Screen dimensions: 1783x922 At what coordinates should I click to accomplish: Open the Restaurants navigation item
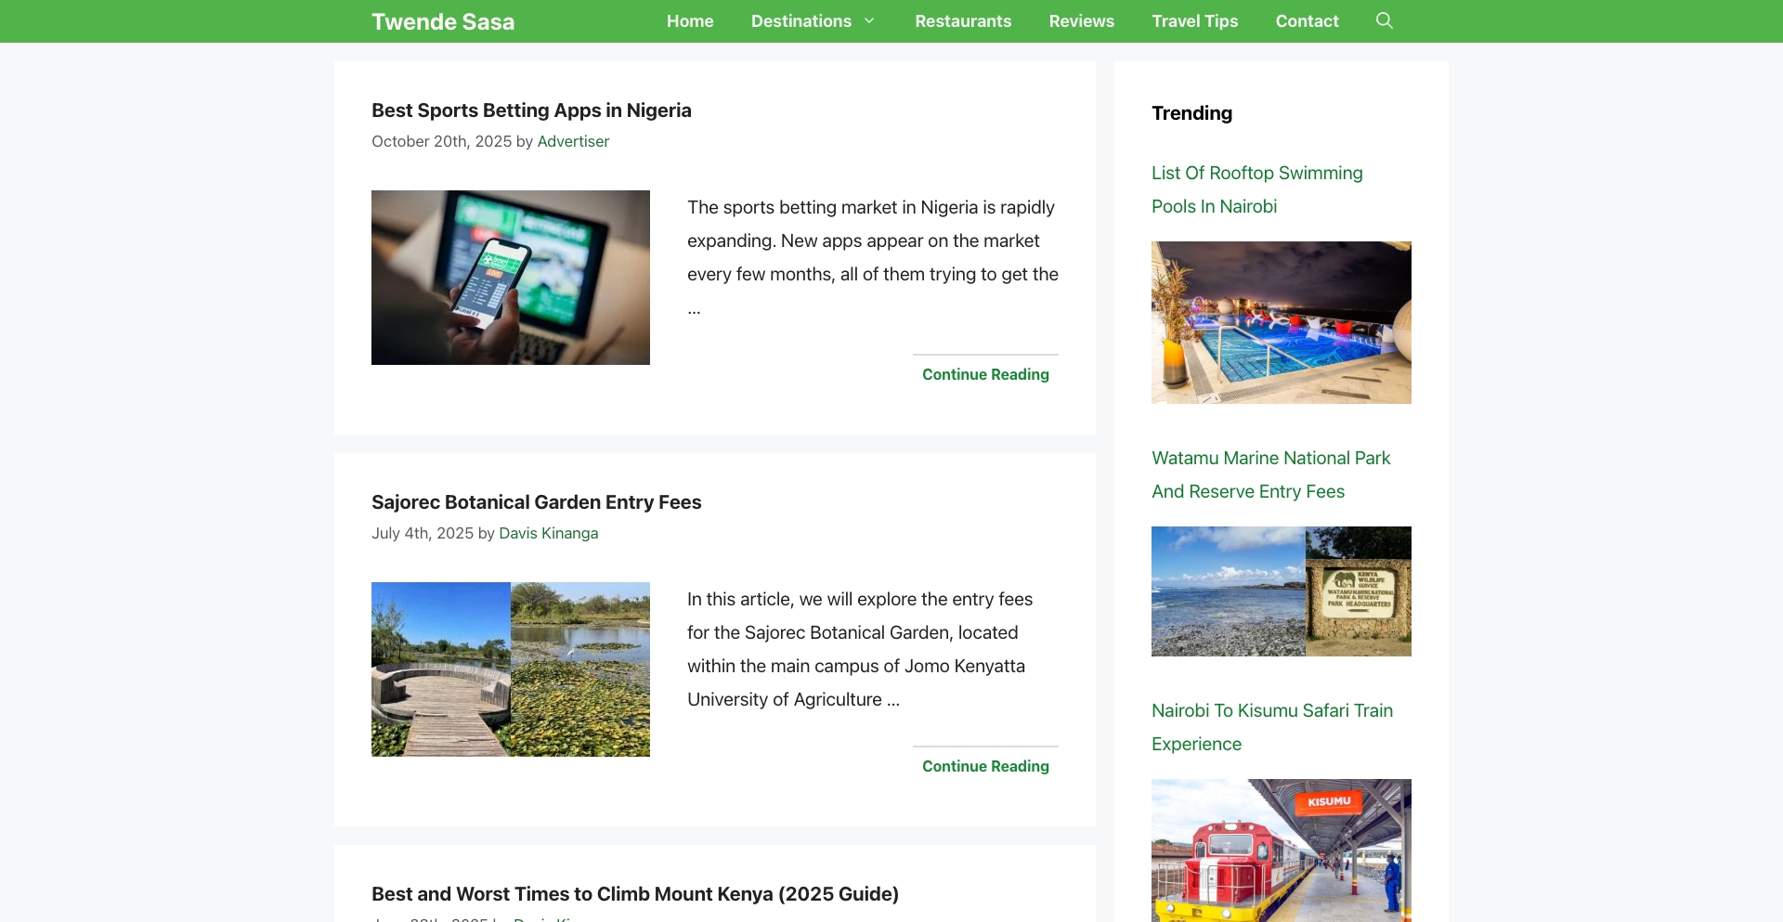[x=962, y=20]
